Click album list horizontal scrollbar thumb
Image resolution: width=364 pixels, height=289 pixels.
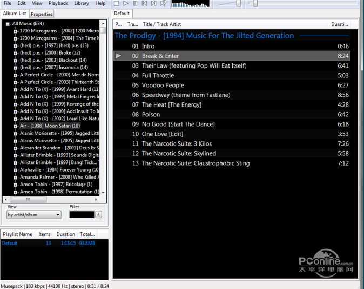coord(28,199)
